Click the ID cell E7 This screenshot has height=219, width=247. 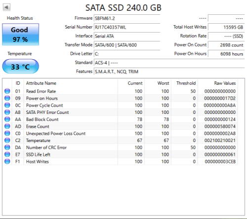(x=18, y=155)
